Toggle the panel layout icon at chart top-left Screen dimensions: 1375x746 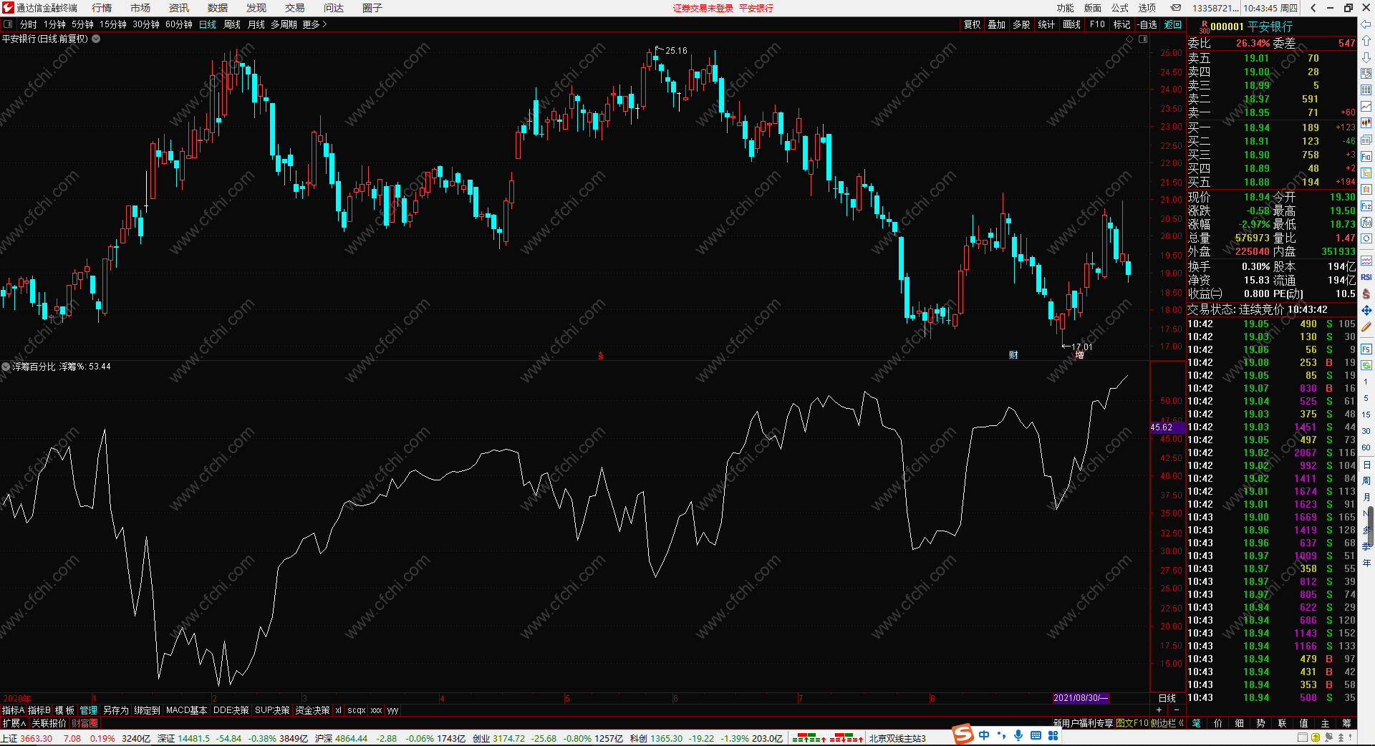pos(8,24)
